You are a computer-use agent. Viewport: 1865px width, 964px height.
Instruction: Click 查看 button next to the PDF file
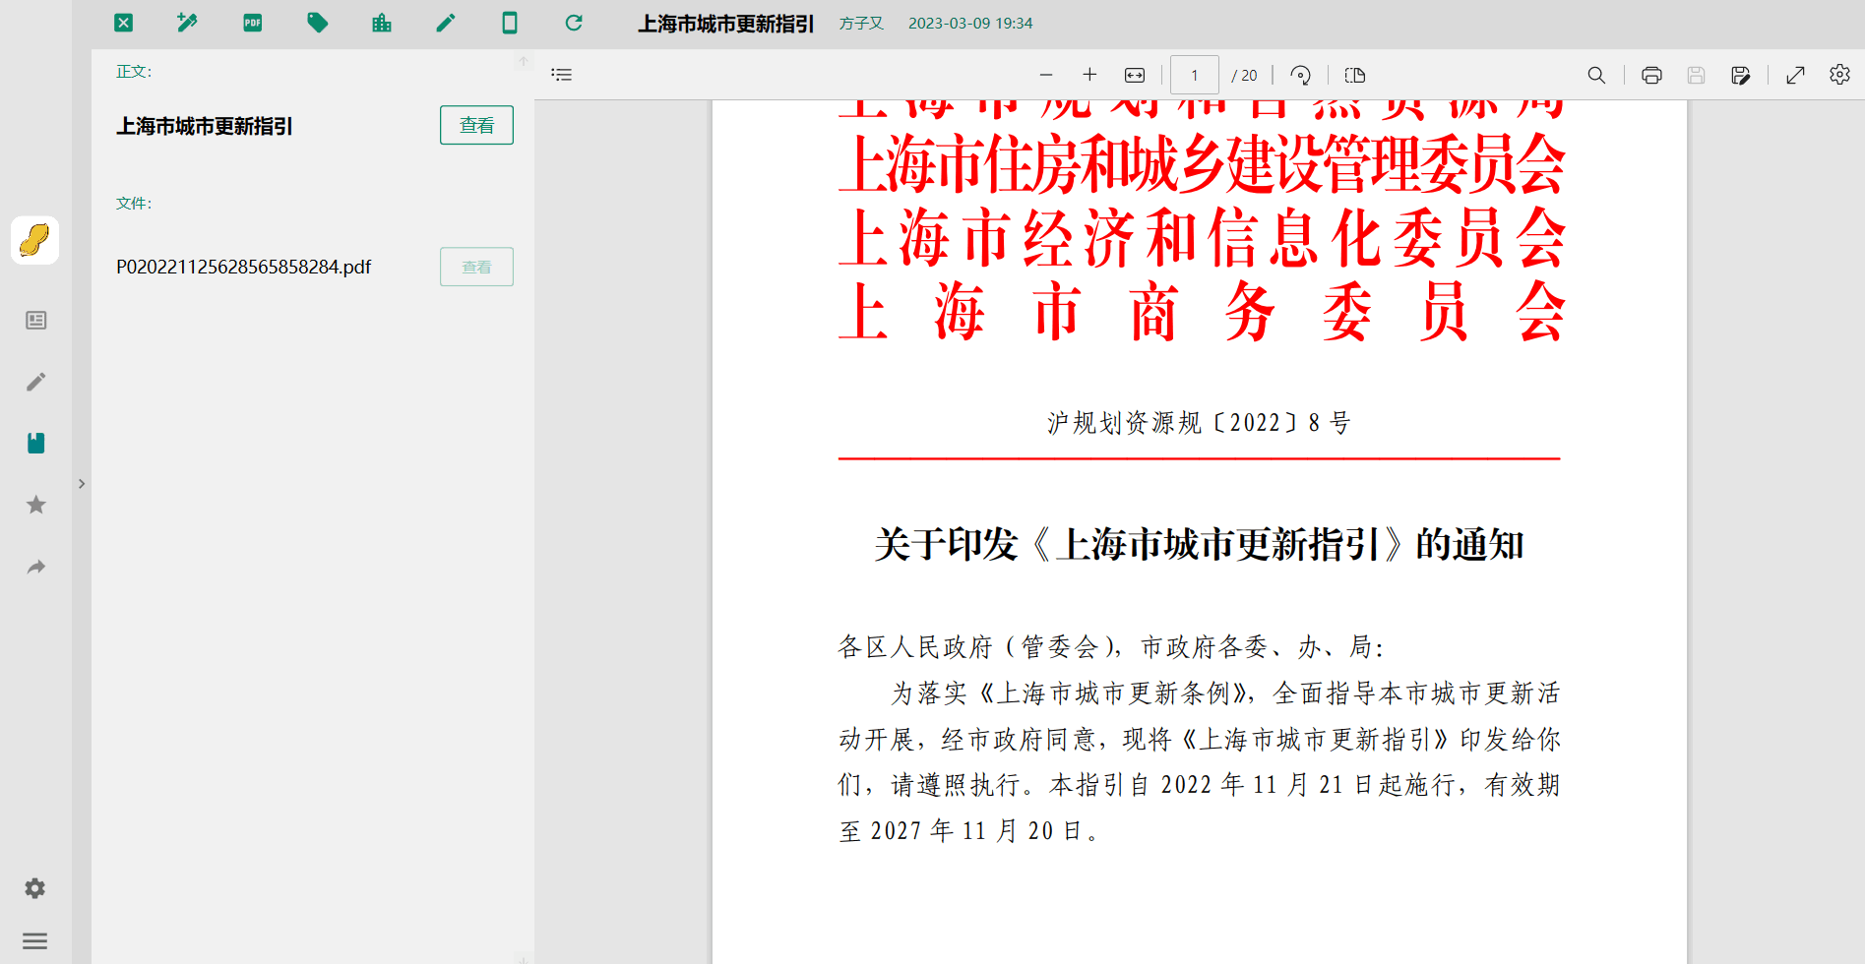pos(476,267)
